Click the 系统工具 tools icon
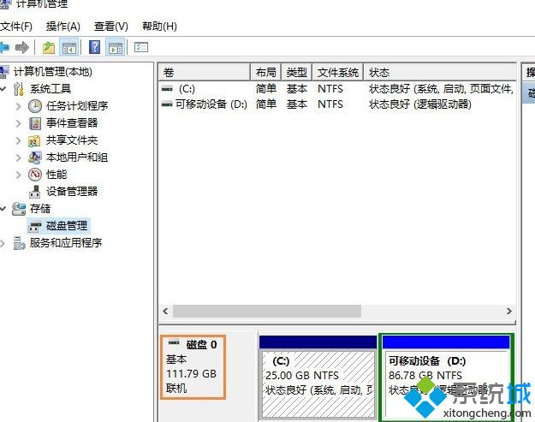 [19, 89]
